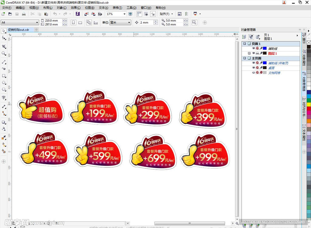Toggle Show rulers in the toolbar
The width and height of the screenshot is (311, 228).
(139, 14)
